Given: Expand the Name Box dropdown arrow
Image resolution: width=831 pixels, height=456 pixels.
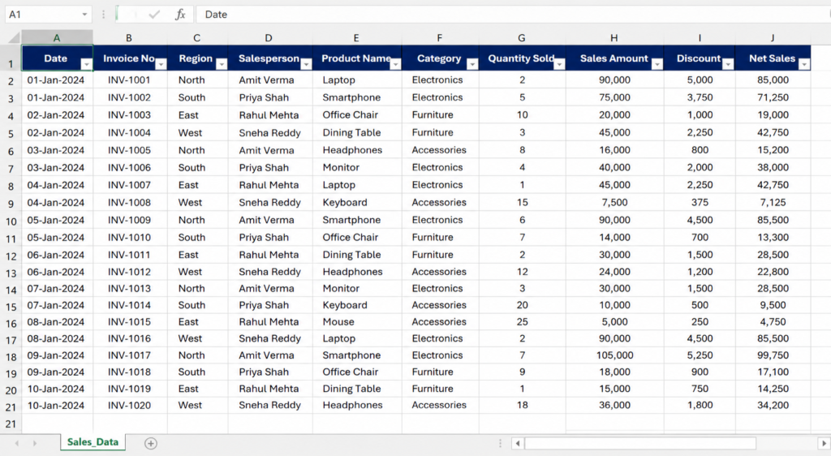Looking at the screenshot, I should click(x=84, y=15).
